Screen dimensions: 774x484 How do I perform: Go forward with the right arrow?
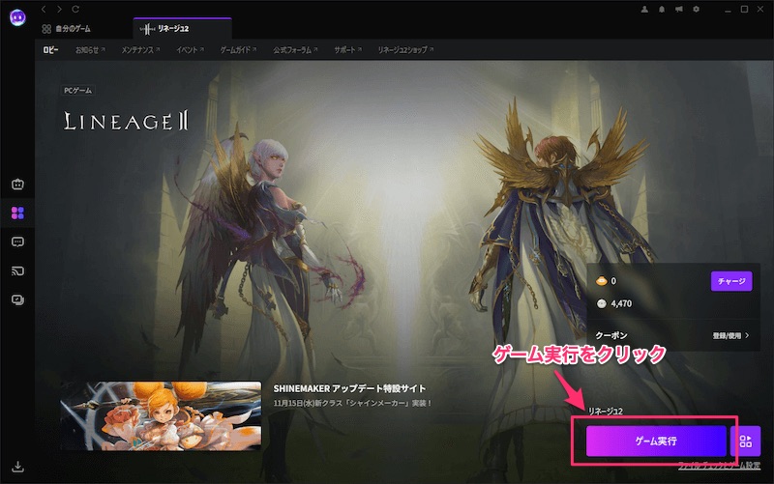click(59, 9)
